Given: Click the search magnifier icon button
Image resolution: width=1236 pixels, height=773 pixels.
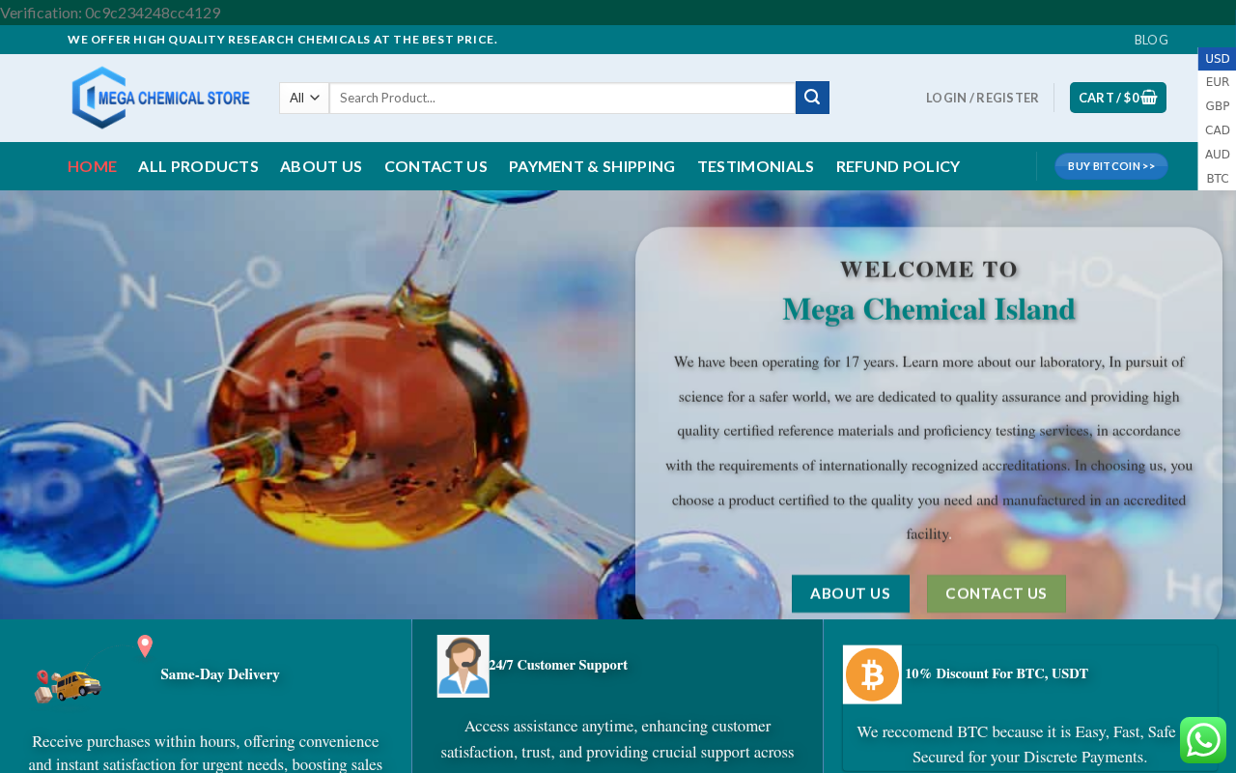Looking at the screenshot, I should 812,98.
